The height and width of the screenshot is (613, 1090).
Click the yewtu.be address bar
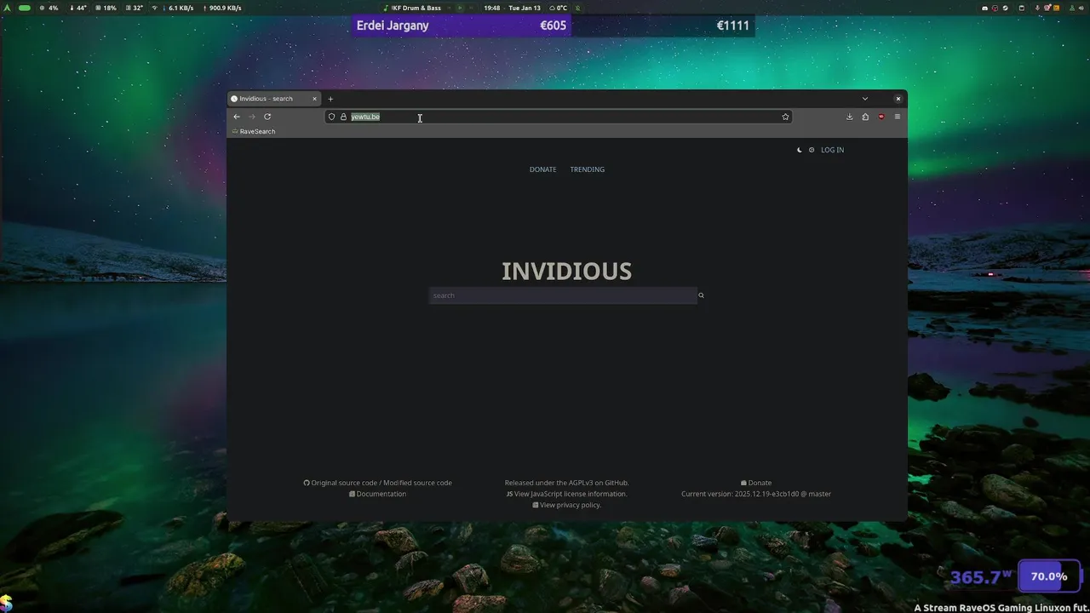point(558,117)
